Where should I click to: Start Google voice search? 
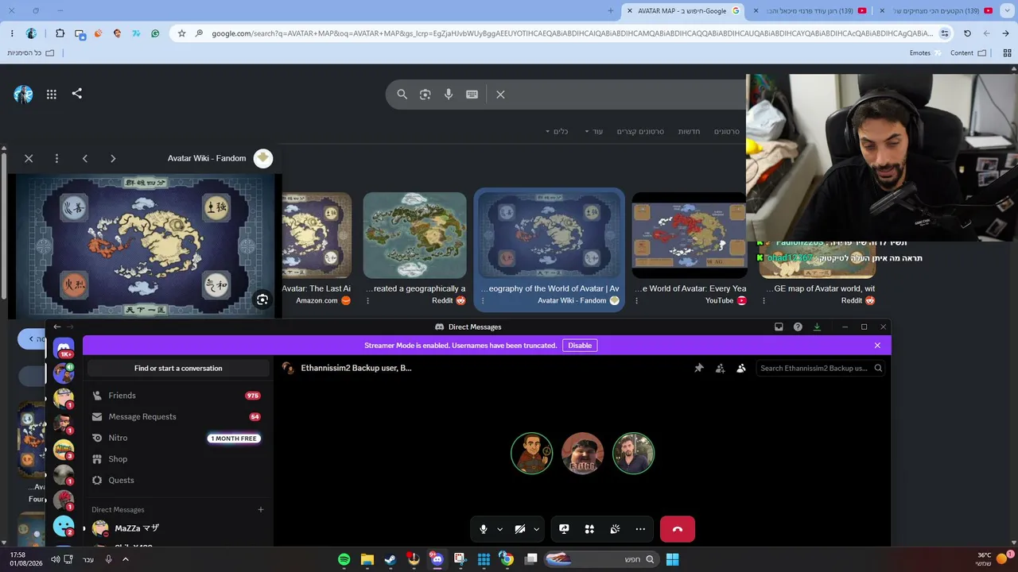coord(449,95)
